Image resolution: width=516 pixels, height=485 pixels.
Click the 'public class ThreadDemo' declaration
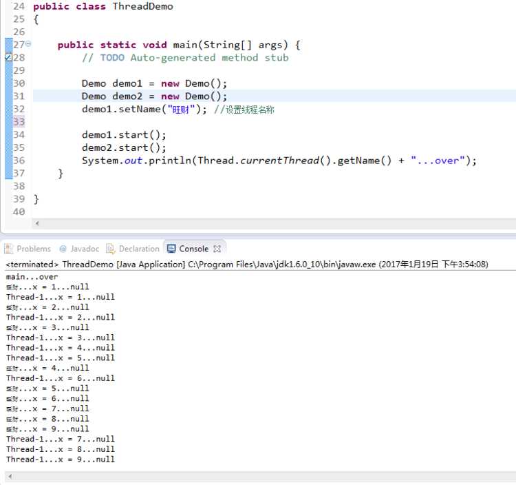[103, 6]
